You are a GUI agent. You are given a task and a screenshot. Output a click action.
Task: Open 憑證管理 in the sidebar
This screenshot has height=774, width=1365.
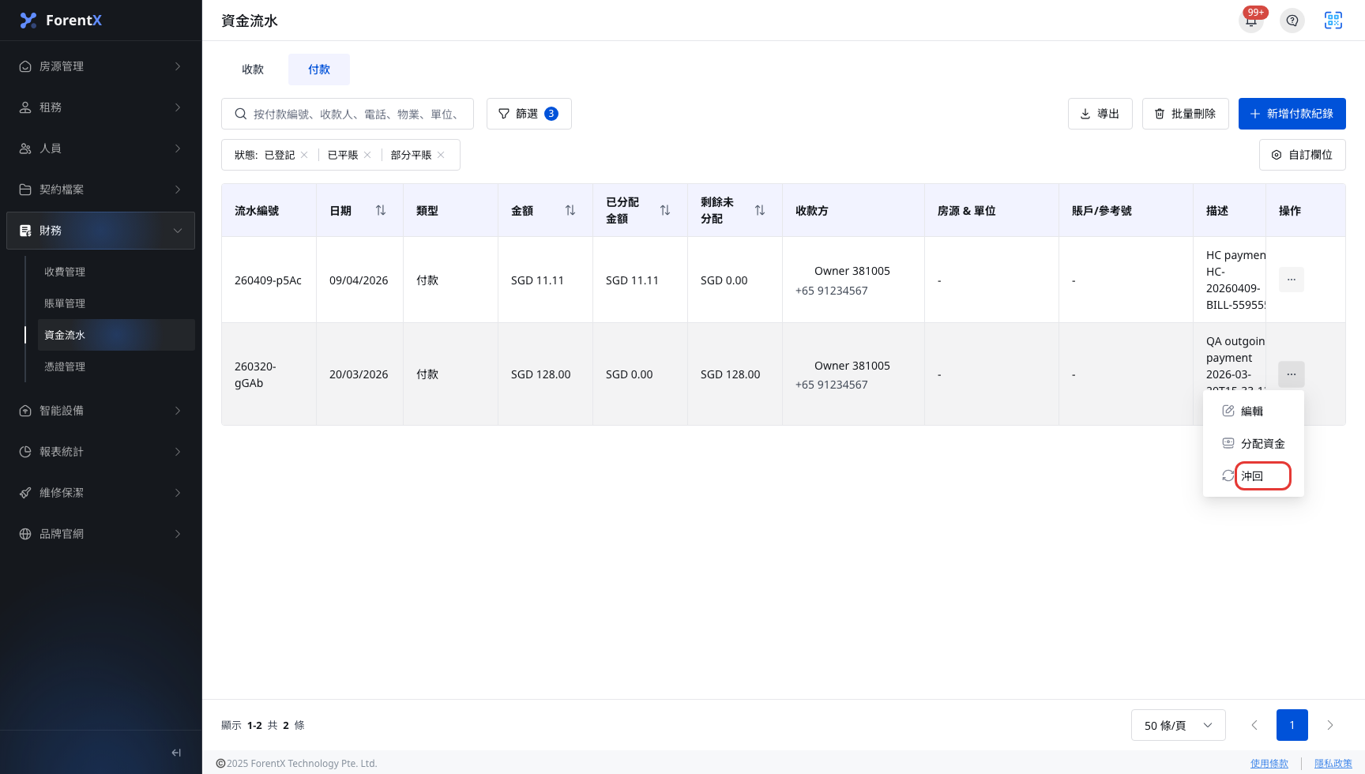[116, 366]
